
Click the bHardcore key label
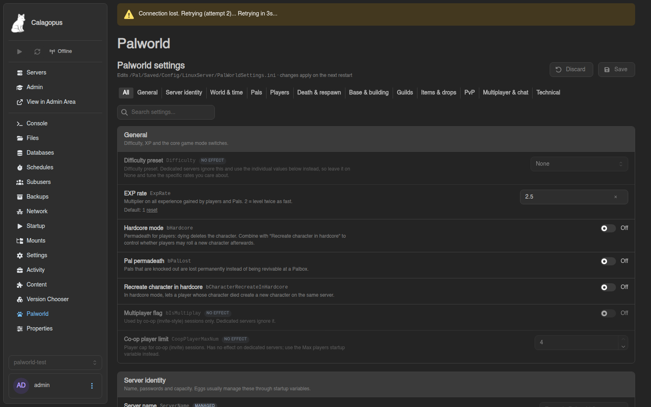(x=180, y=228)
